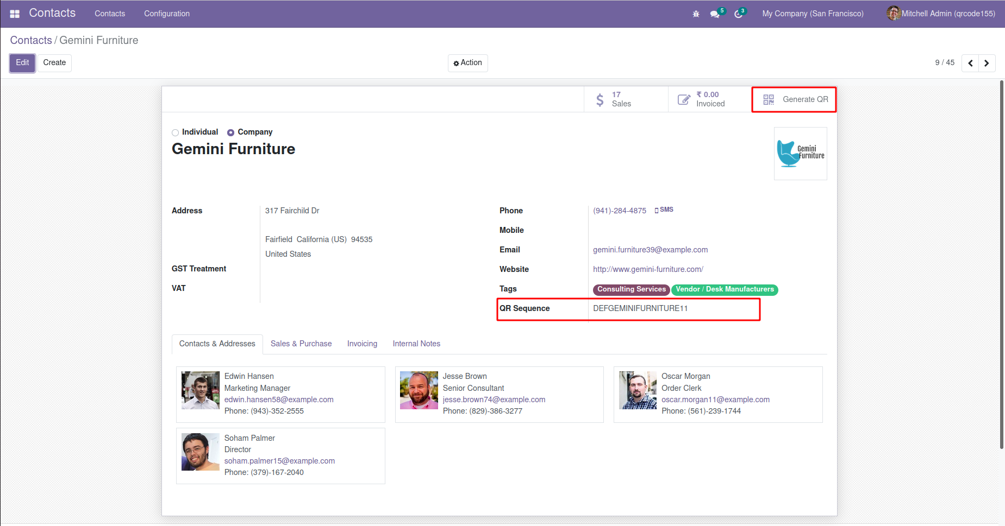Click the Vendor / Desk Manufacturers tag

[x=725, y=289]
